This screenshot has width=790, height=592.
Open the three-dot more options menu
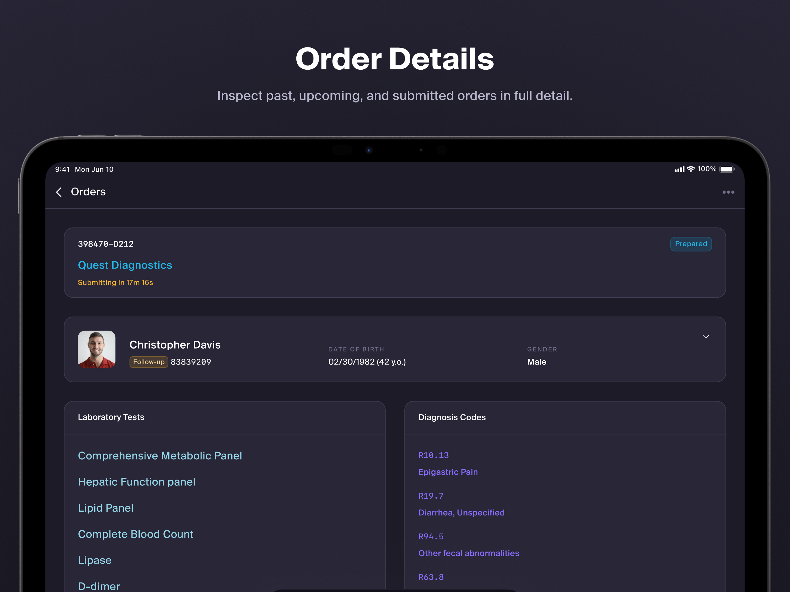[728, 192]
